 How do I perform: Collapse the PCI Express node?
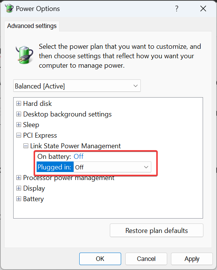[18, 135]
